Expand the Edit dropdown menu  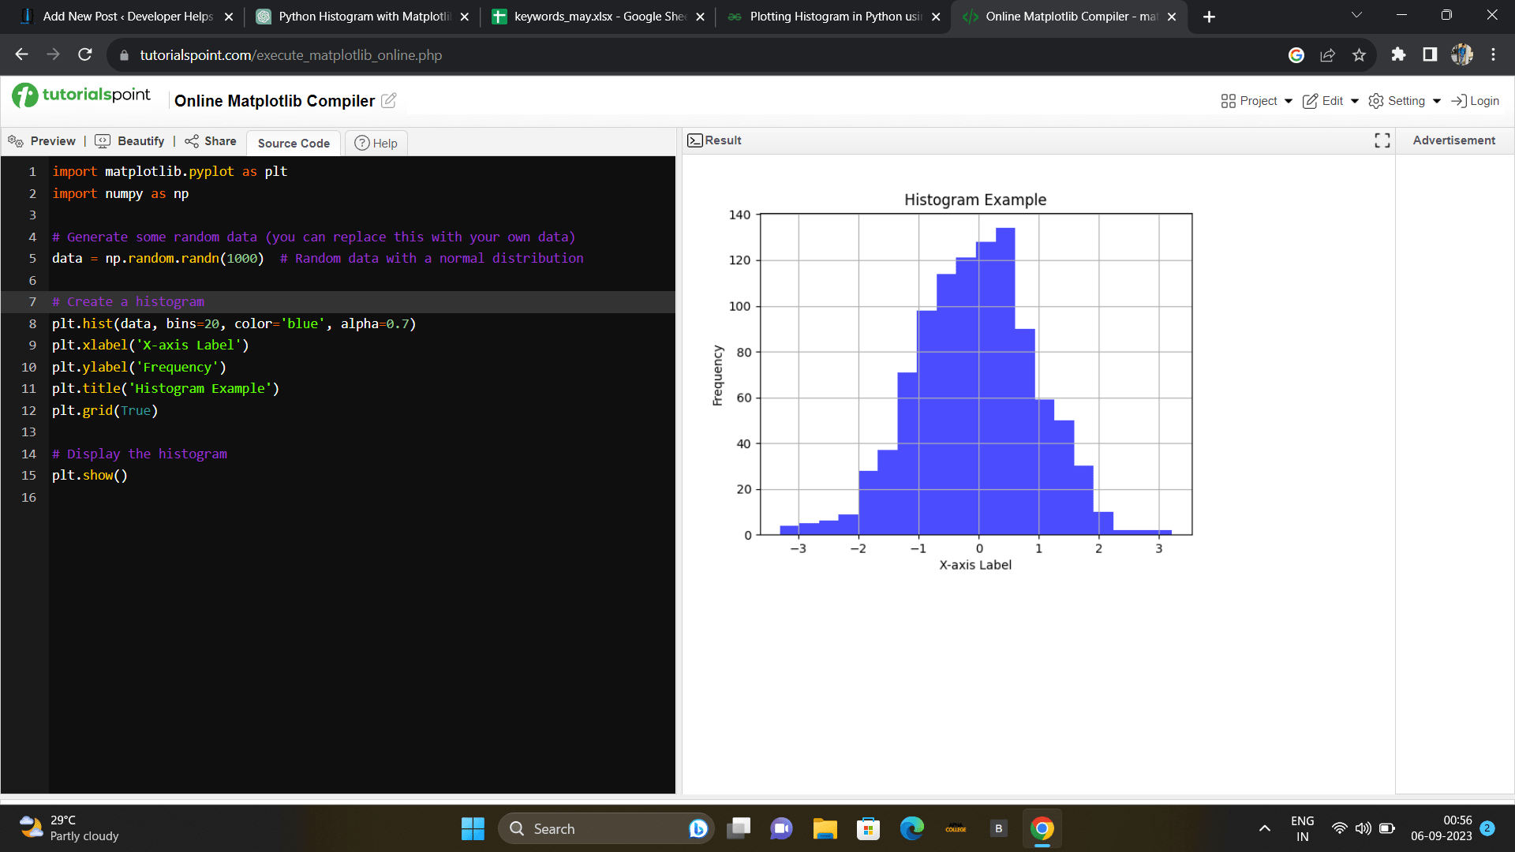point(1330,101)
